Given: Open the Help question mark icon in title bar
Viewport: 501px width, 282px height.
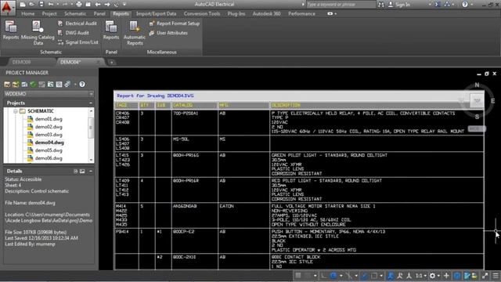Looking at the screenshot, I should click(465, 5).
